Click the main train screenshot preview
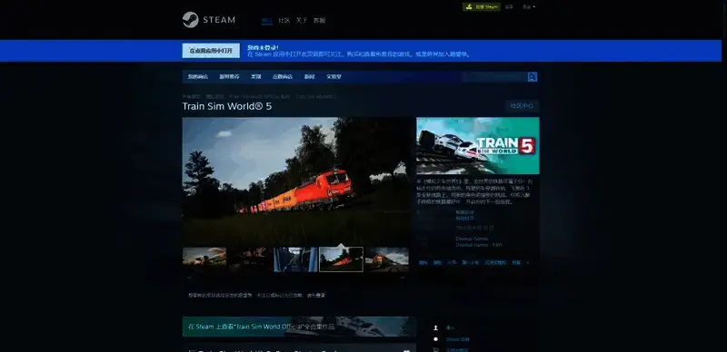This screenshot has height=352, width=727. [x=296, y=181]
